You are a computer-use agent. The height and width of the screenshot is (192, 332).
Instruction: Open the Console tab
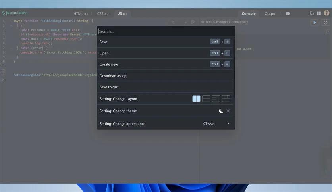click(x=249, y=13)
